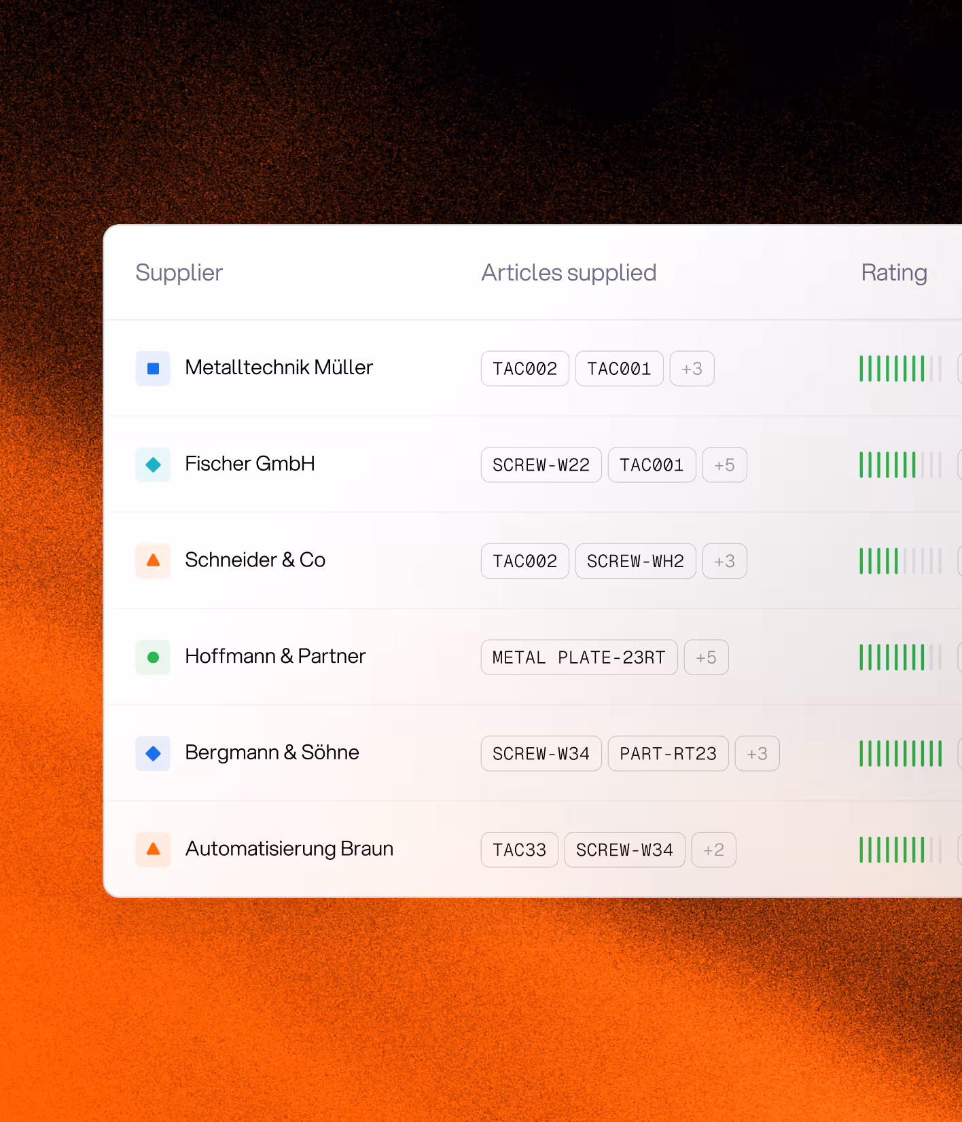Expand +3 more articles for Metalltechnik Müller
The width and height of the screenshot is (962, 1122).
click(x=692, y=368)
